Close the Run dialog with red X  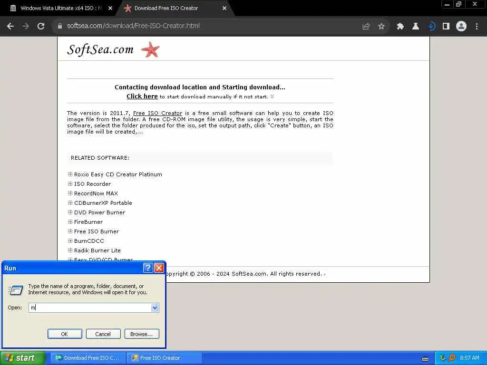tap(159, 268)
